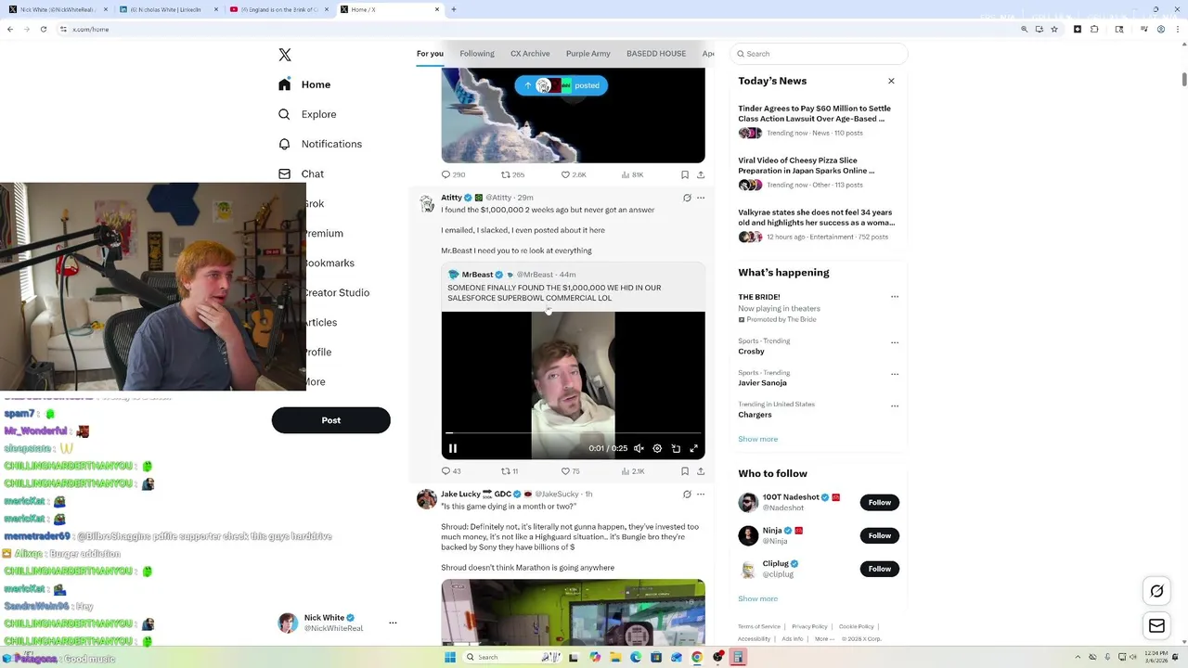This screenshot has height=668, width=1188.
Task: Switch to the CX Archive tab
Action: coord(530,54)
